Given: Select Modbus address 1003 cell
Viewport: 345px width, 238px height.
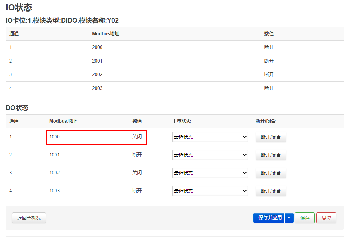Looking at the screenshot, I should [54, 191].
